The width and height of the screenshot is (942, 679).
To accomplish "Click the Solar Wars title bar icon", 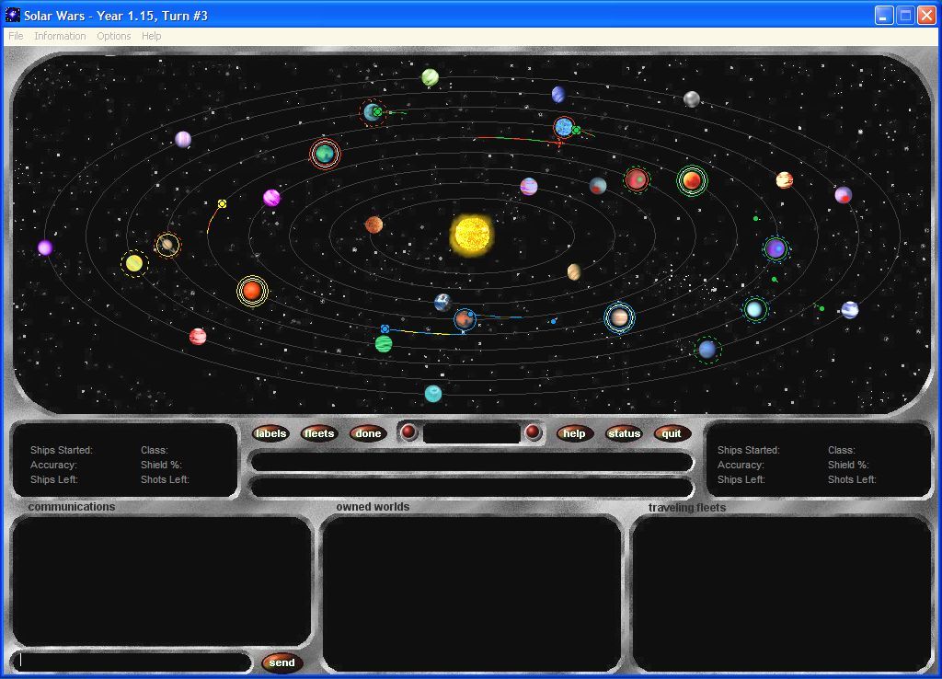I will [12, 15].
